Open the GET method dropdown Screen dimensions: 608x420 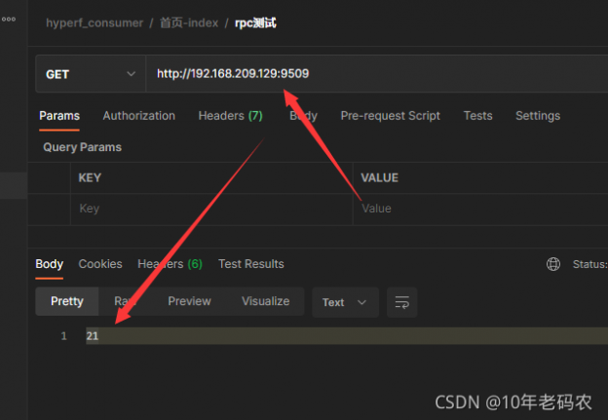pos(90,74)
